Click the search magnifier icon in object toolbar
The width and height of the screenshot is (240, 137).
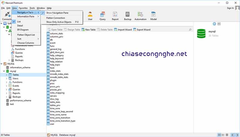click(190, 30)
